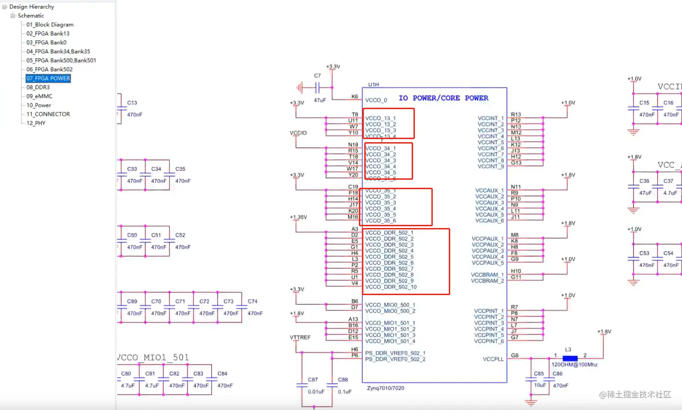Collapse the Schematic folder node

(13, 16)
